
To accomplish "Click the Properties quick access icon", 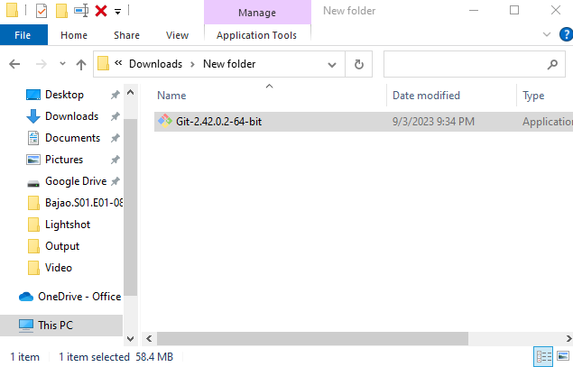I will coord(42,11).
